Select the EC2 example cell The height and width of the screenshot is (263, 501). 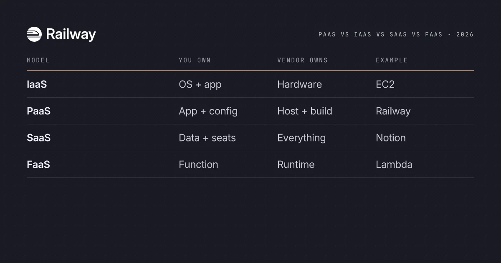pos(385,84)
